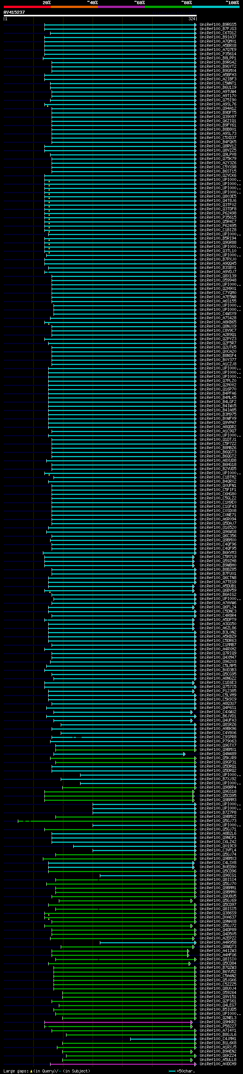The width and height of the screenshot is (243, 1074).
Task: Select the UniRef100_C4JMH1 label
Action: pyautogui.click(x=218, y=1039)
